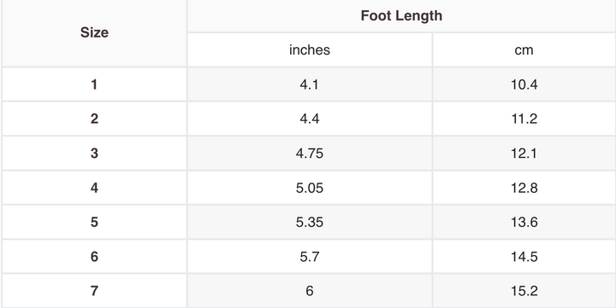The image size is (616, 308).
Task: Select the 13.6 cm cell
Action: tap(524, 222)
